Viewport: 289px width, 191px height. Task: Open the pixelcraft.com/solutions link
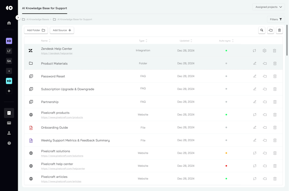pyautogui.click(x=62, y=156)
